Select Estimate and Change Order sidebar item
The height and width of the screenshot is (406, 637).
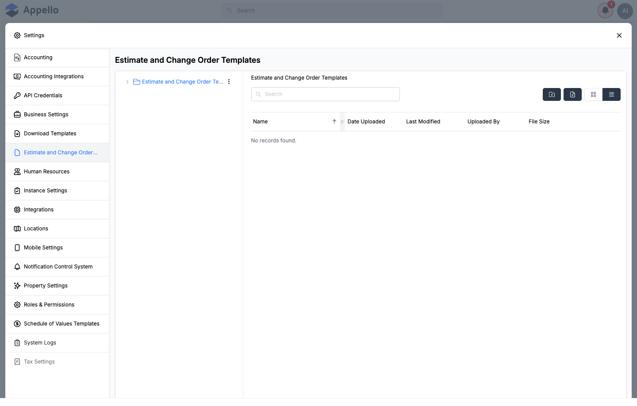click(x=58, y=153)
